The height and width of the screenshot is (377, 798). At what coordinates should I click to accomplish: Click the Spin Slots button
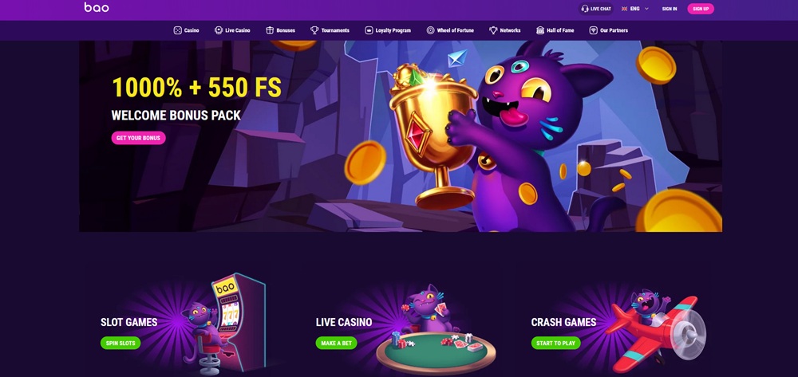pos(120,343)
